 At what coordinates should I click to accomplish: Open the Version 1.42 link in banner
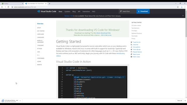click(x=69, y=16)
